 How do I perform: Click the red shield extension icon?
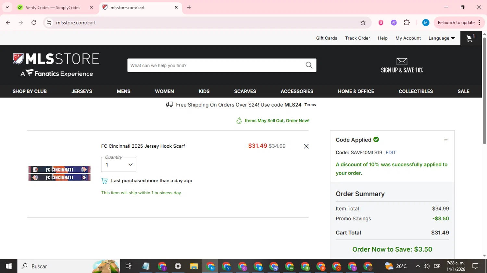pyautogui.click(x=381, y=23)
